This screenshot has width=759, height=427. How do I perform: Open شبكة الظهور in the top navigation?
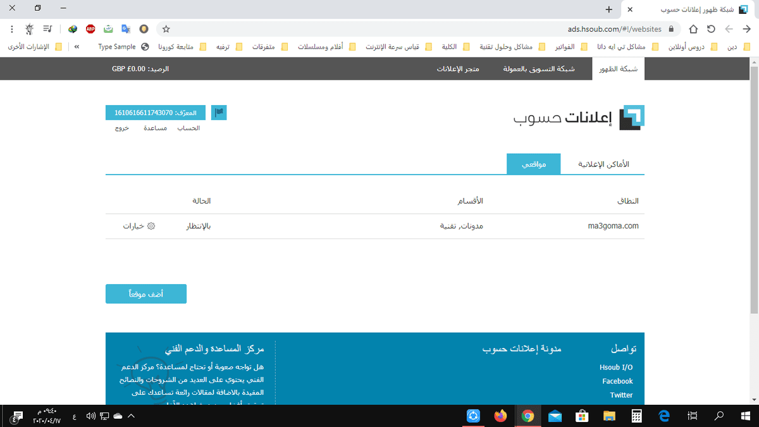[618, 68]
